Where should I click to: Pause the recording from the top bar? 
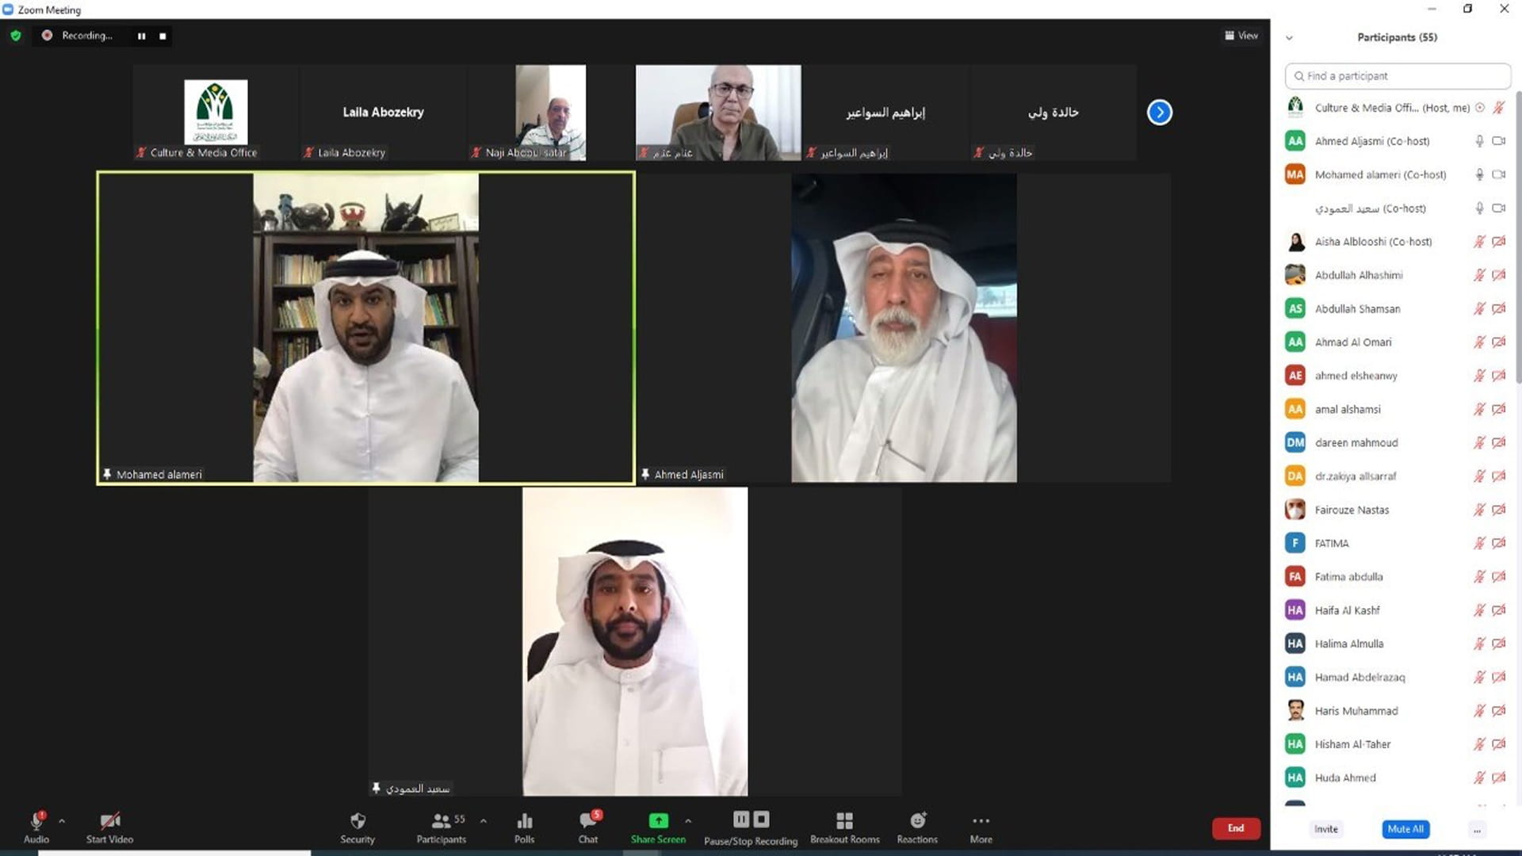tap(141, 36)
